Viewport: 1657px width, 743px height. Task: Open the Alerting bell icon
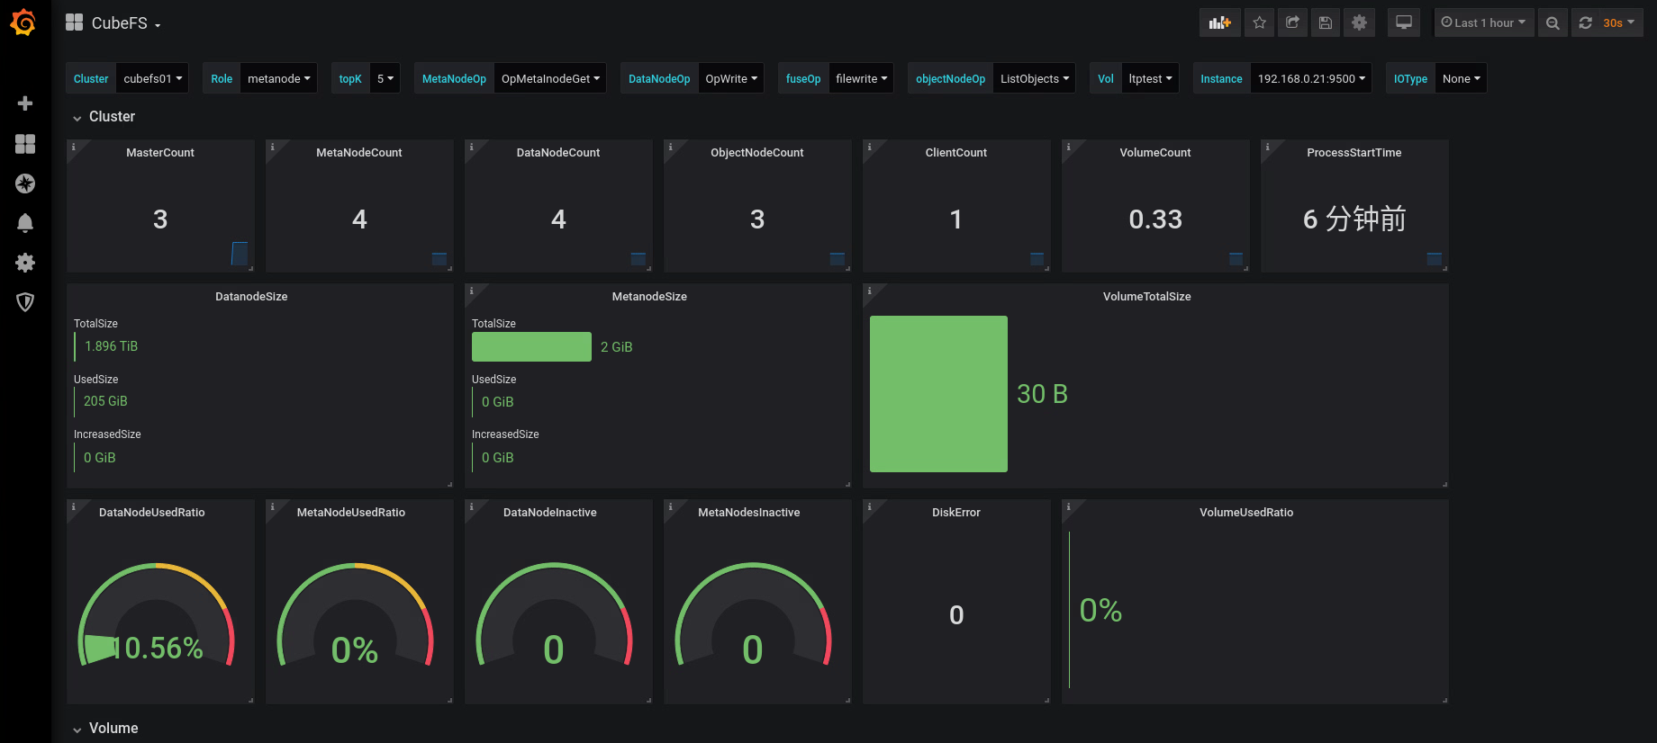coord(25,223)
